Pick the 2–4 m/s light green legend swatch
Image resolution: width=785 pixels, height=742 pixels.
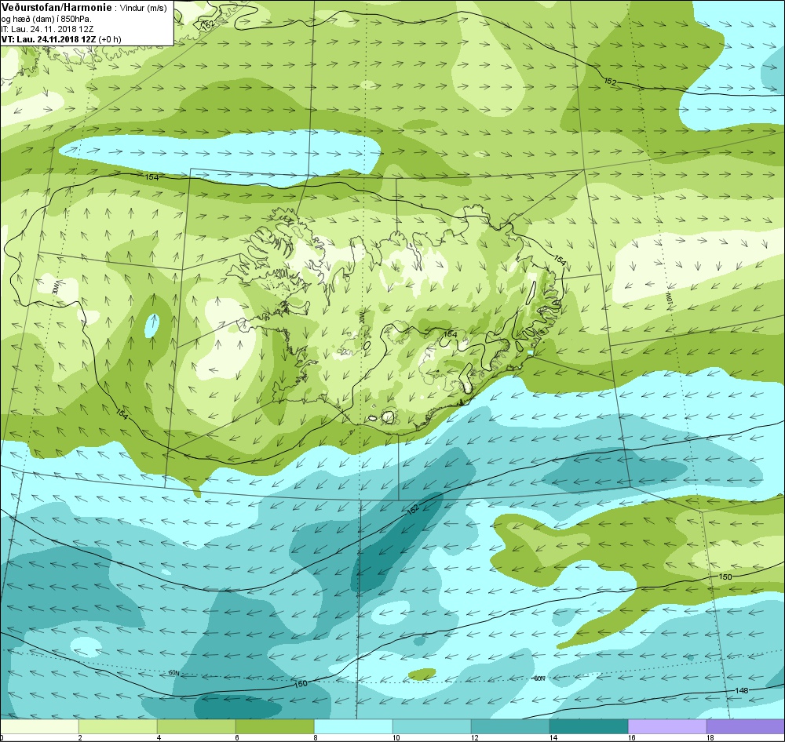click(x=119, y=726)
